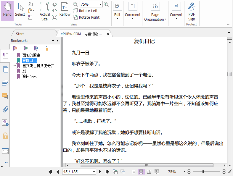This screenshot has height=176, width=233.
Task: Switch to the Start tab
Action: click(x=20, y=34)
